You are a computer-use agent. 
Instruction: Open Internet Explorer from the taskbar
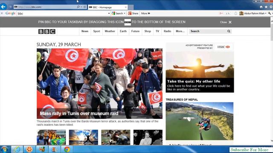[17, 149]
